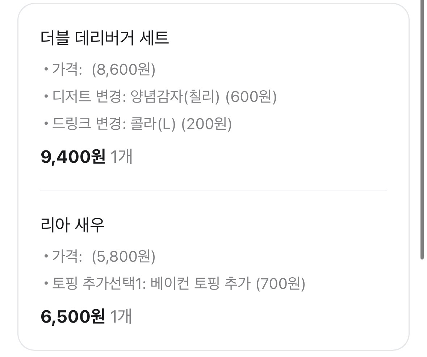Click the 가격 label under 리아 새우
The width and height of the screenshot is (427, 357).
(x=67, y=257)
